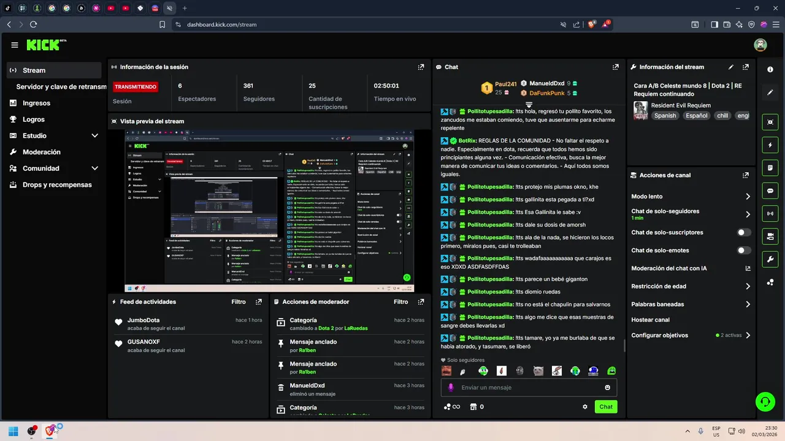Open the user profile avatar menu
The height and width of the screenshot is (441, 785).
(760, 45)
